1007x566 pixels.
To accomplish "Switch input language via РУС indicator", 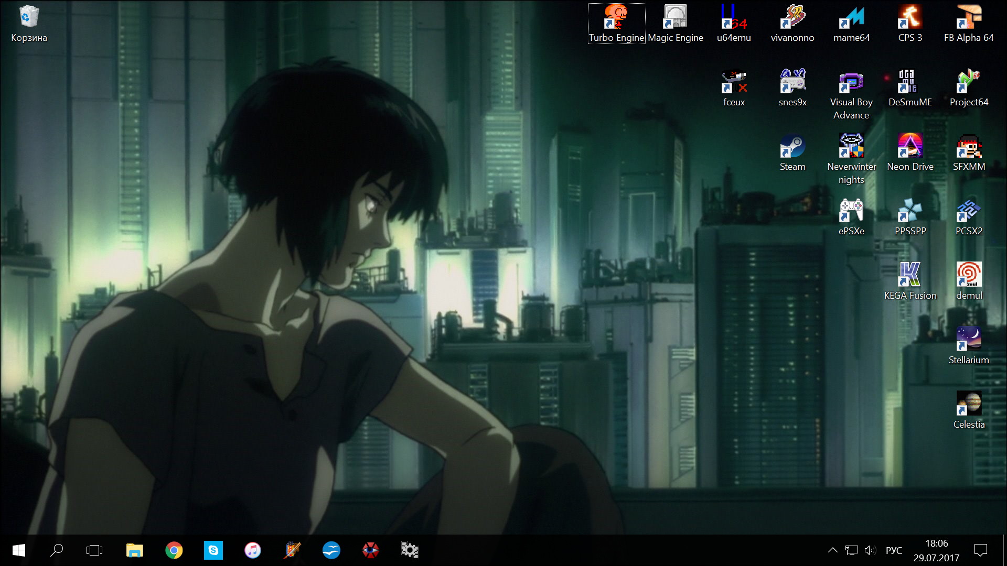I will click(x=894, y=550).
